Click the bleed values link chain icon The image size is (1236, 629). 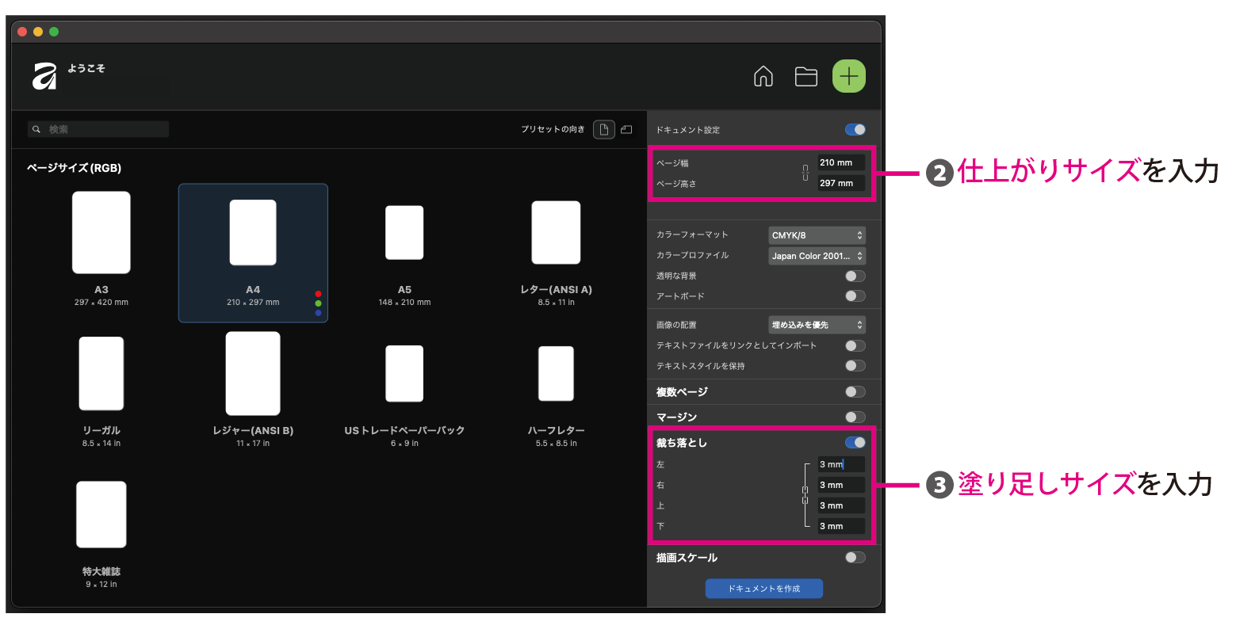pos(806,496)
